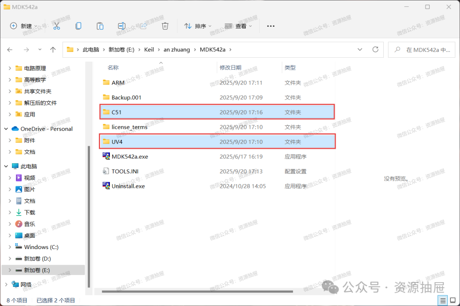Open 音乐 in the navigation pane
The height and width of the screenshot is (306, 460).
(29, 224)
